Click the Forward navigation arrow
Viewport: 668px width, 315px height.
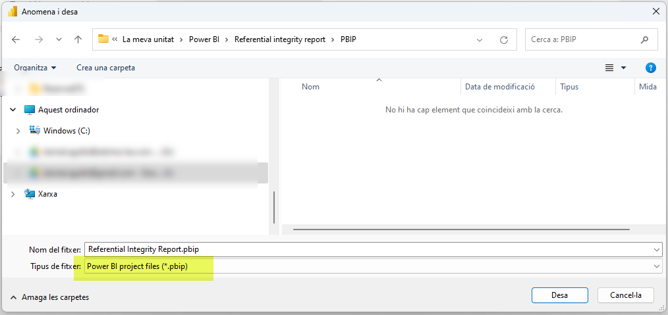click(x=38, y=39)
